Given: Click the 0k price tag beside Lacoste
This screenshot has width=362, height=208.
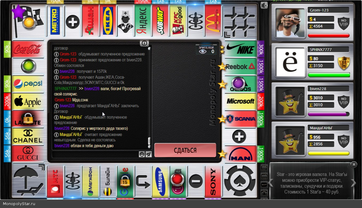Looking at the screenshot, I should 7,119.
